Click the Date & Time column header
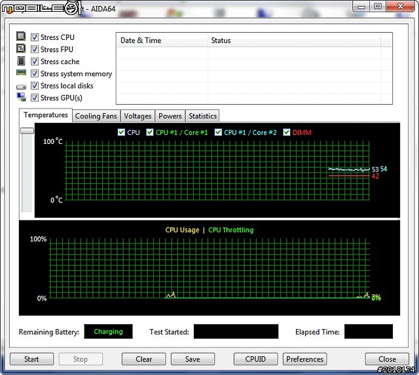 tap(162, 41)
